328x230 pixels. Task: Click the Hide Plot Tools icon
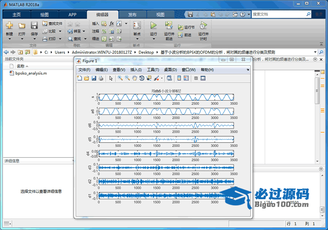(196, 78)
